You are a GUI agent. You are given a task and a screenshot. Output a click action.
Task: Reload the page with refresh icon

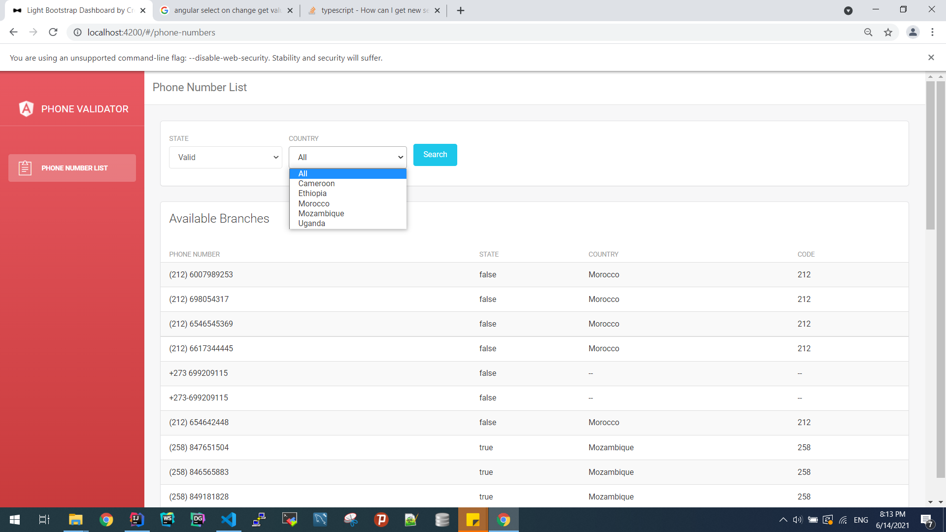click(53, 33)
